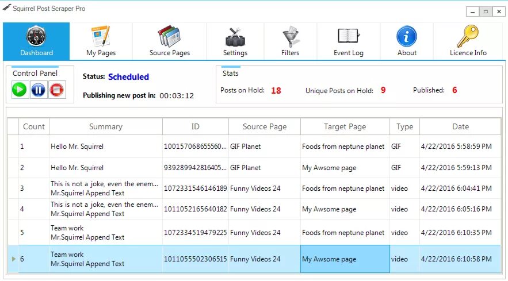
Task: Click the Summary column header
Action: pos(106,126)
